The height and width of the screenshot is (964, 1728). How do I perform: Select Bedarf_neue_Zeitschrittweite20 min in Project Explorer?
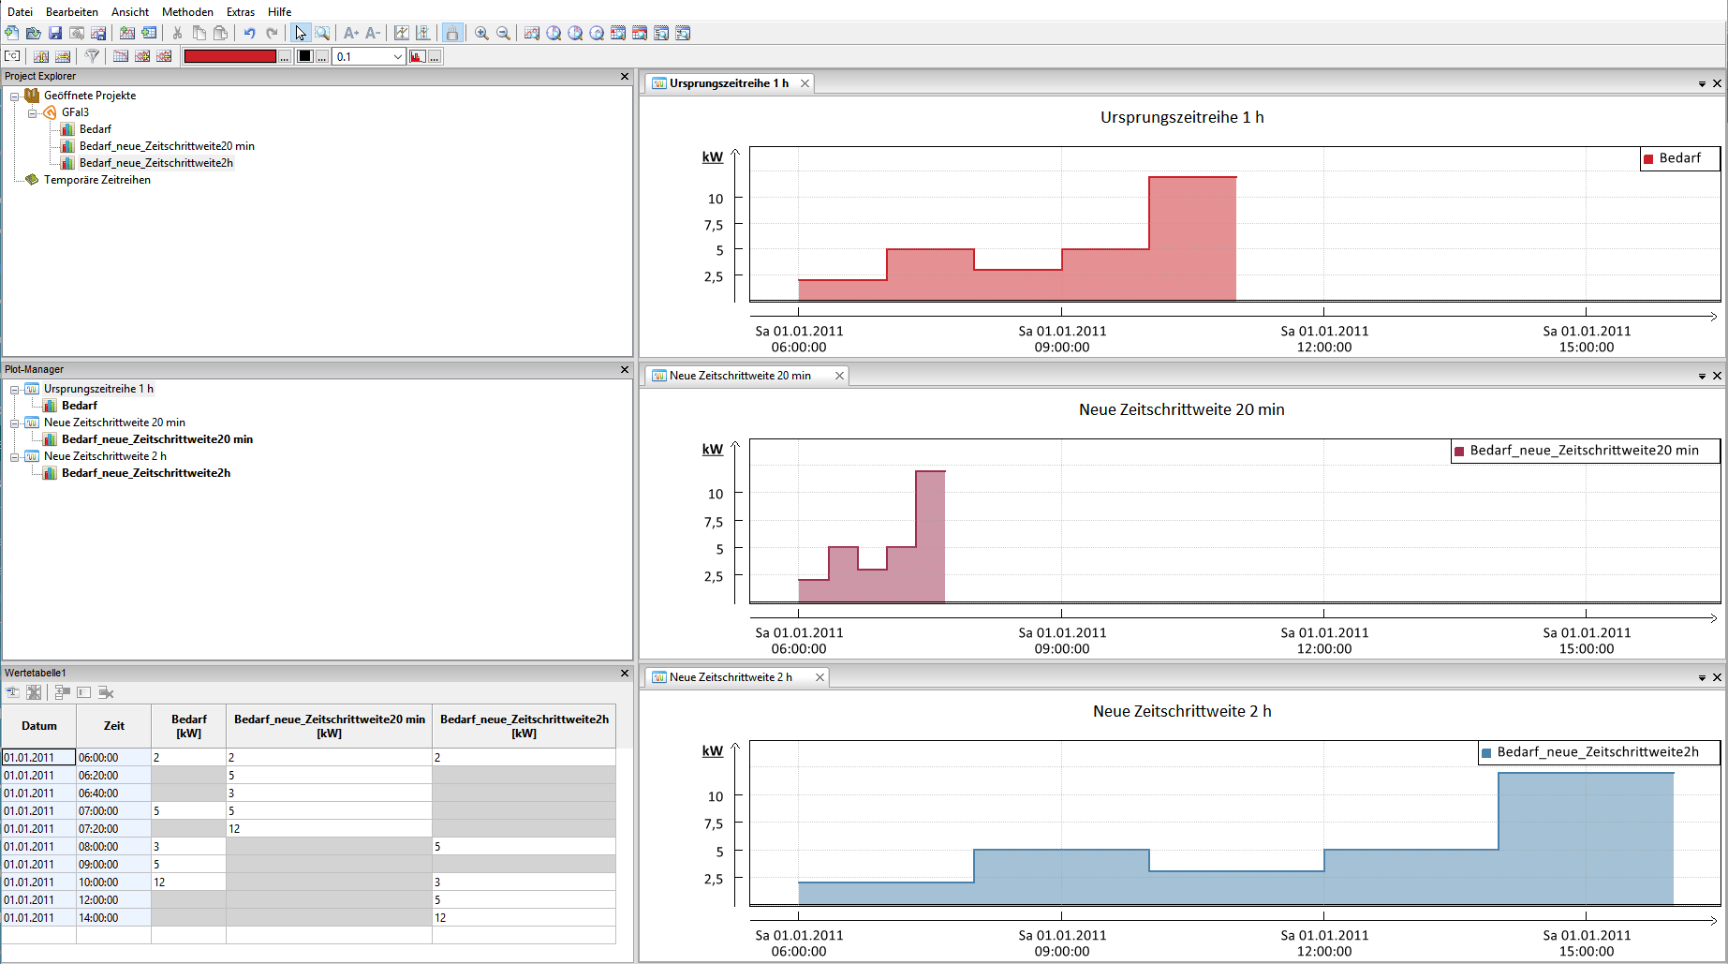167,146
